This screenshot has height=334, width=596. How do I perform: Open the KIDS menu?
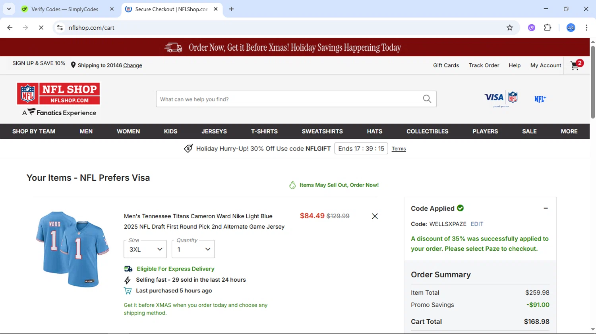(x=170, y=131)
